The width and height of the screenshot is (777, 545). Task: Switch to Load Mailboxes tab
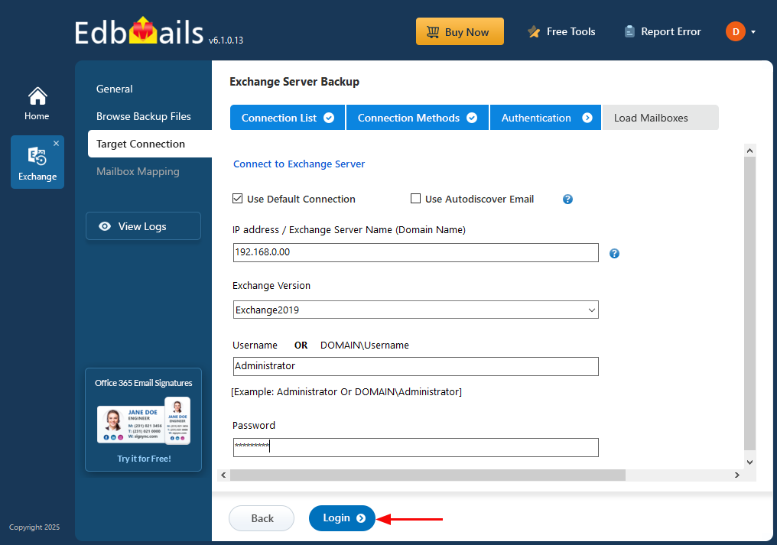(660, 118)
